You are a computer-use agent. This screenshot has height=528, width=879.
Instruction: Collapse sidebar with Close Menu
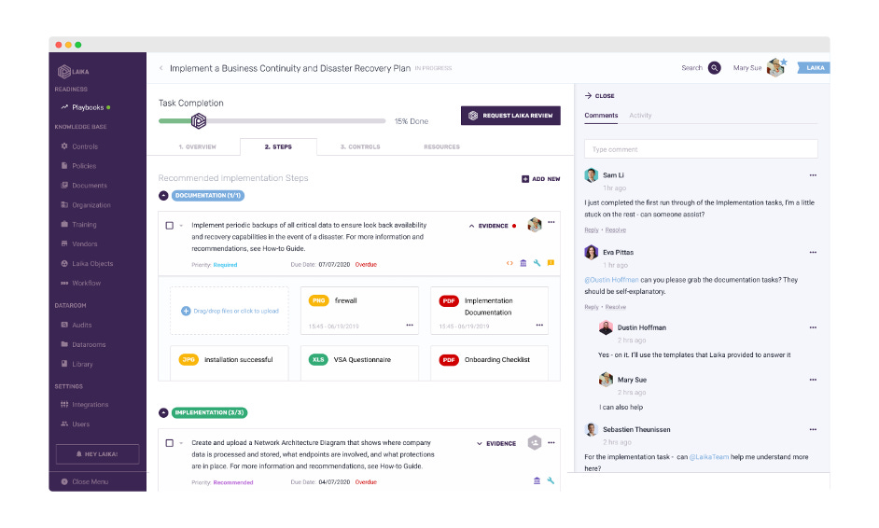[85, 481]
